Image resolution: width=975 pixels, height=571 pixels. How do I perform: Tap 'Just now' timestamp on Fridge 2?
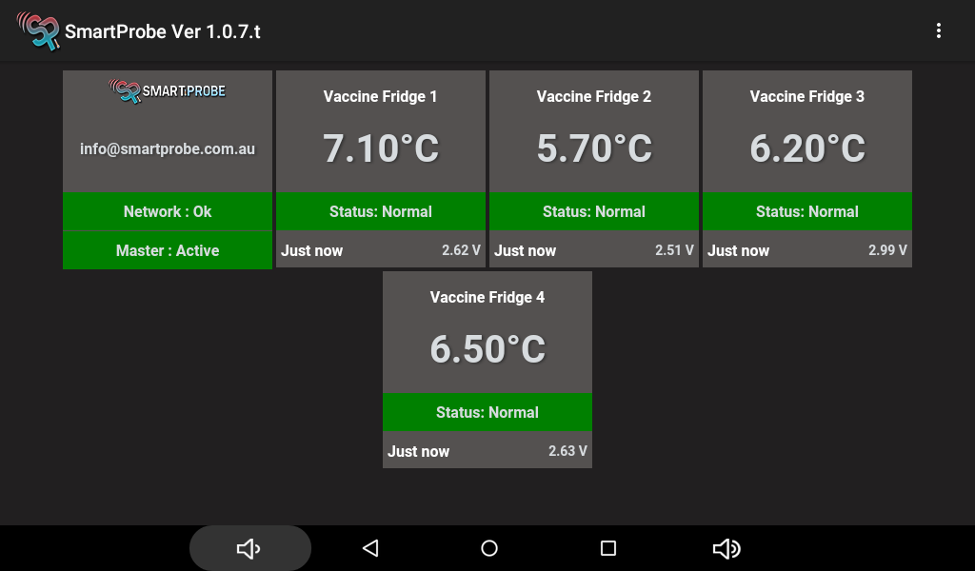pos(526,250)
